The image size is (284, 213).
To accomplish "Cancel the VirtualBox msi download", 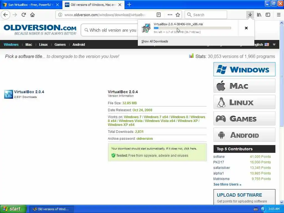I will coord(246,28).
